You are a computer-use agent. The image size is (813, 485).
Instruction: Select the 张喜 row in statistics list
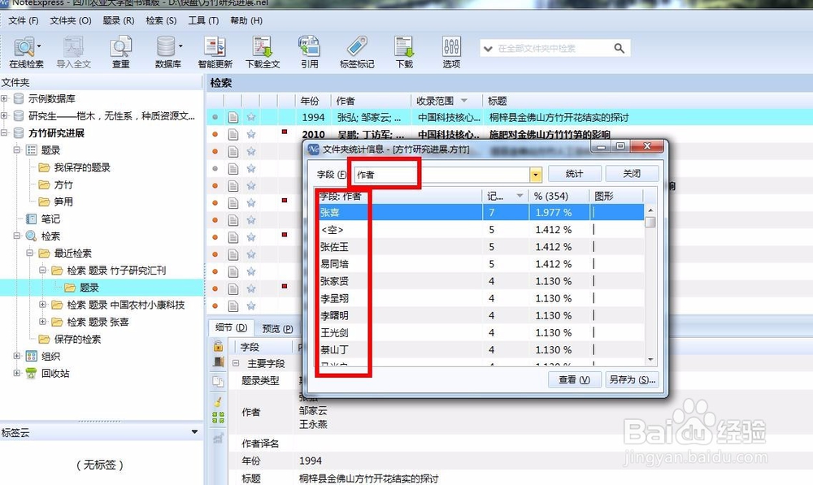coord(480,213)
